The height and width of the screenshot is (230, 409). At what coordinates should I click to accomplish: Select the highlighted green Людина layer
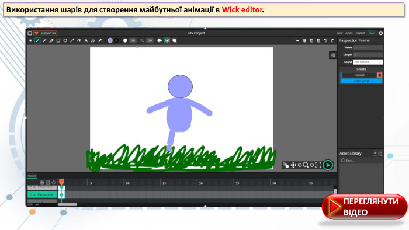coord(42,194)
